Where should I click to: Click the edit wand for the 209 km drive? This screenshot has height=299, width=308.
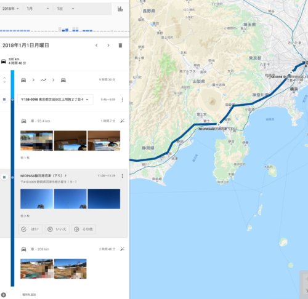tap(122, 249)
